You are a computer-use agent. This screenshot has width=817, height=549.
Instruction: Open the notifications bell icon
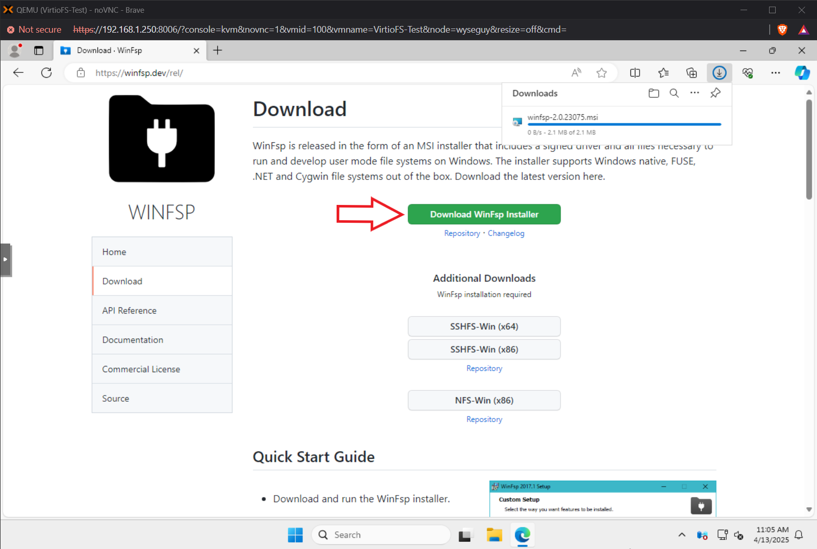tap(799, 535)
